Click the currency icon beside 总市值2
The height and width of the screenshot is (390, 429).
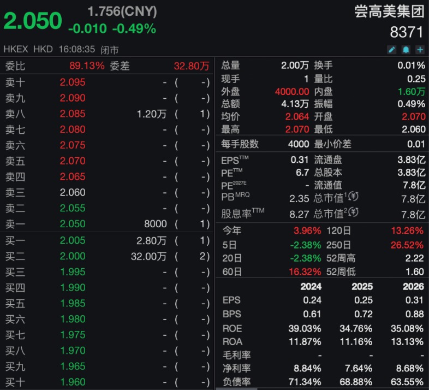[x=354, y=212]
